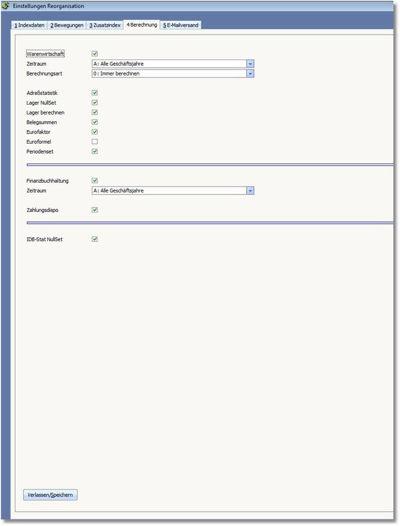Uncheck the Adreßstatistik option

[x=95, y=93]
